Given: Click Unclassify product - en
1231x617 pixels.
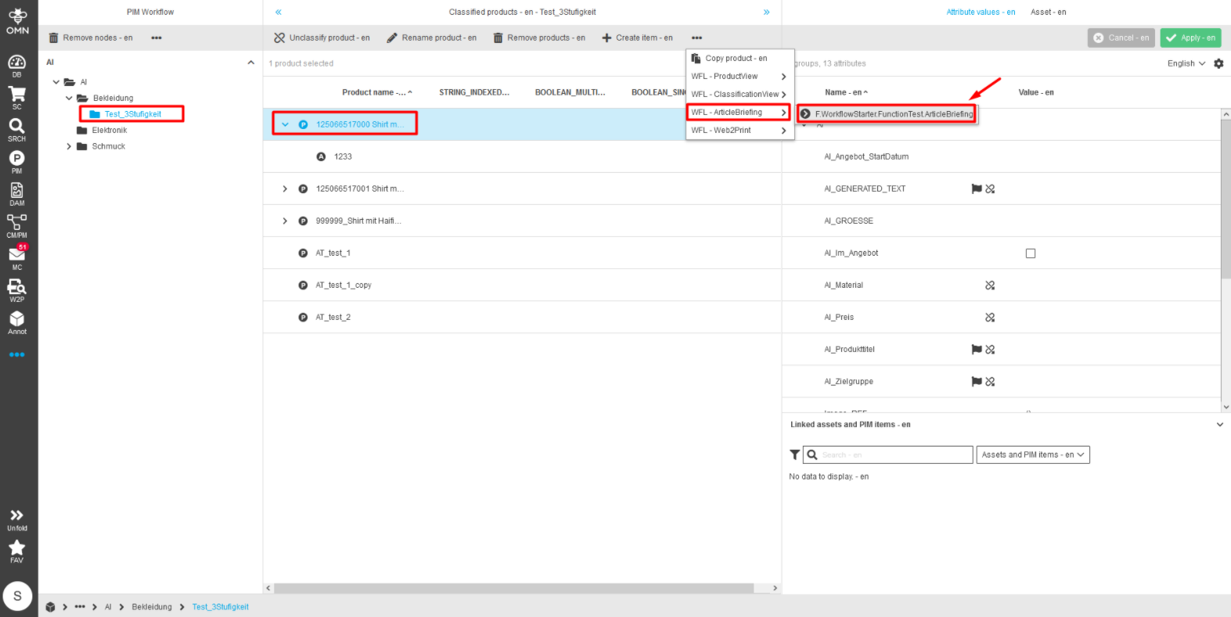Looking at the screenshot, I should [x=322, y=38].
